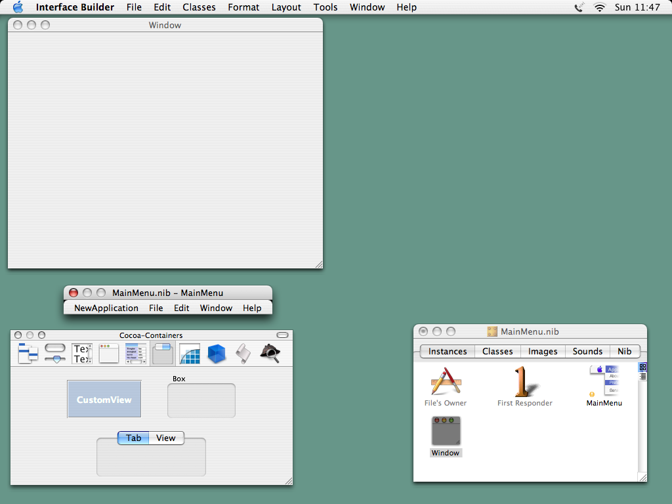Switch MainMenu.nib to icon view mode
The height and width of the screenshot is (504, 672).
(642, 367)
